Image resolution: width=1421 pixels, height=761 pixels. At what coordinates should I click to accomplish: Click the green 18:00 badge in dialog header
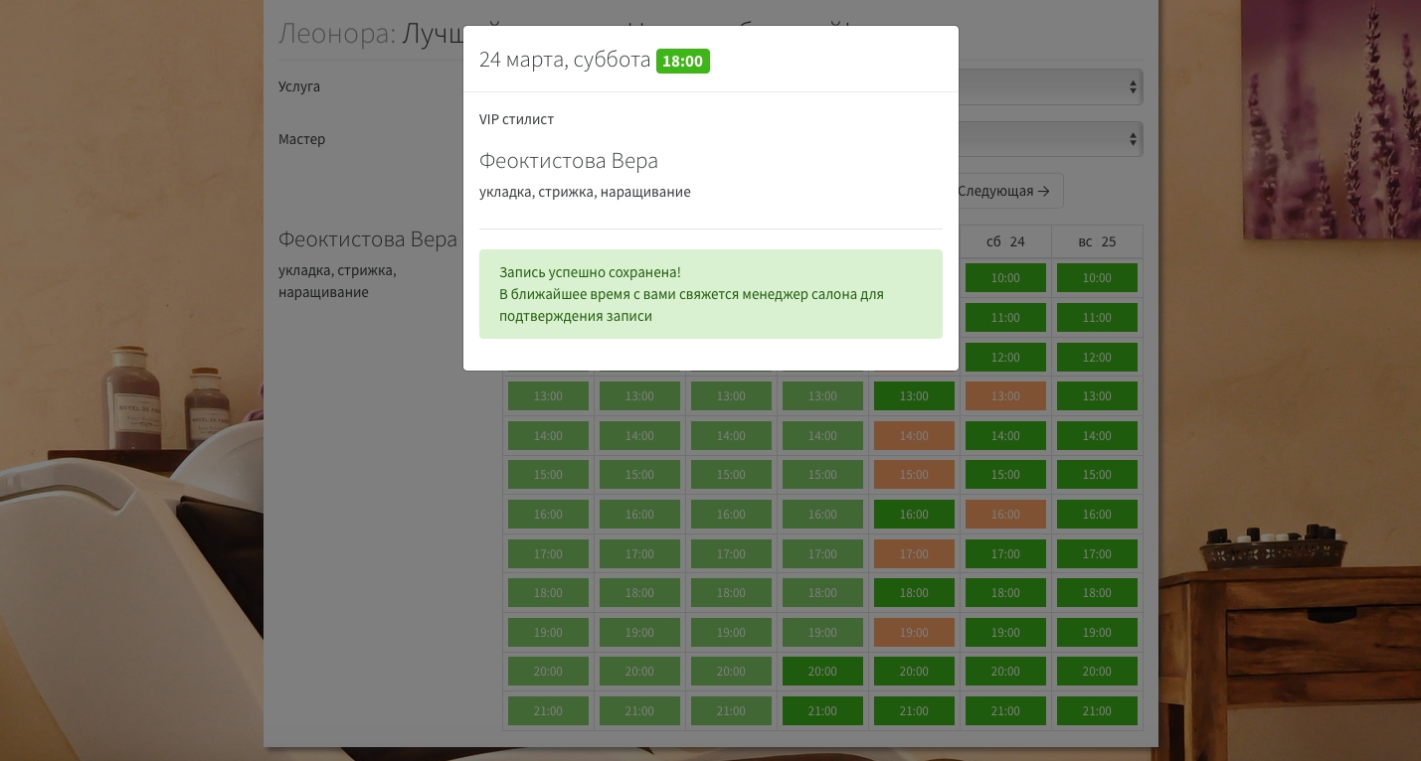pos(682,62)
